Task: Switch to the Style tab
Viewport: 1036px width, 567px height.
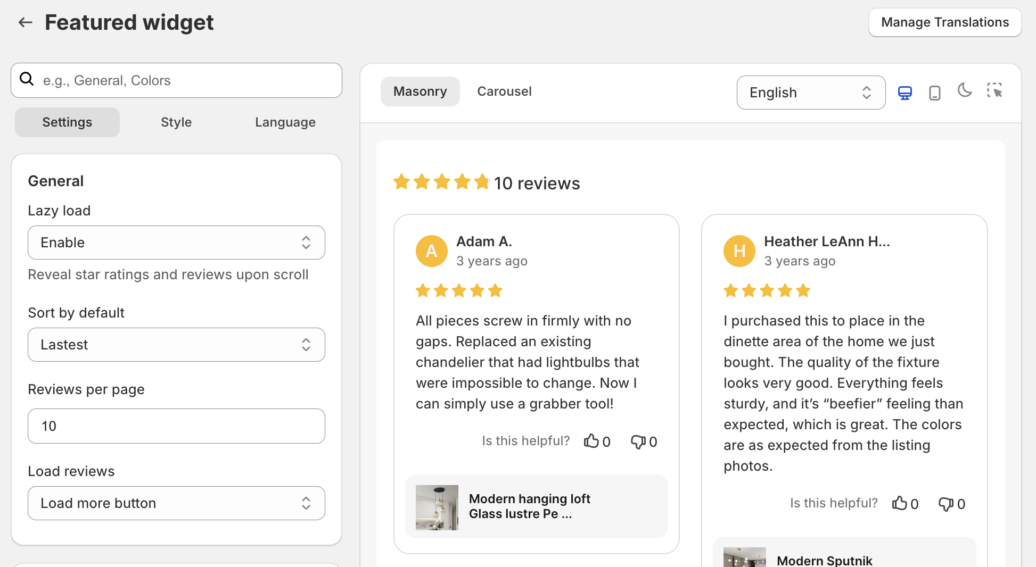Action: (176, 122)
